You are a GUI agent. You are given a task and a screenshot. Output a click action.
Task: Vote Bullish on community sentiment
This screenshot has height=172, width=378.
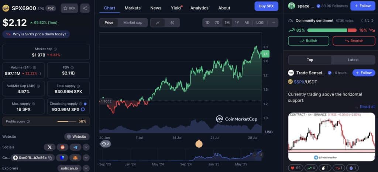[309, 41]
